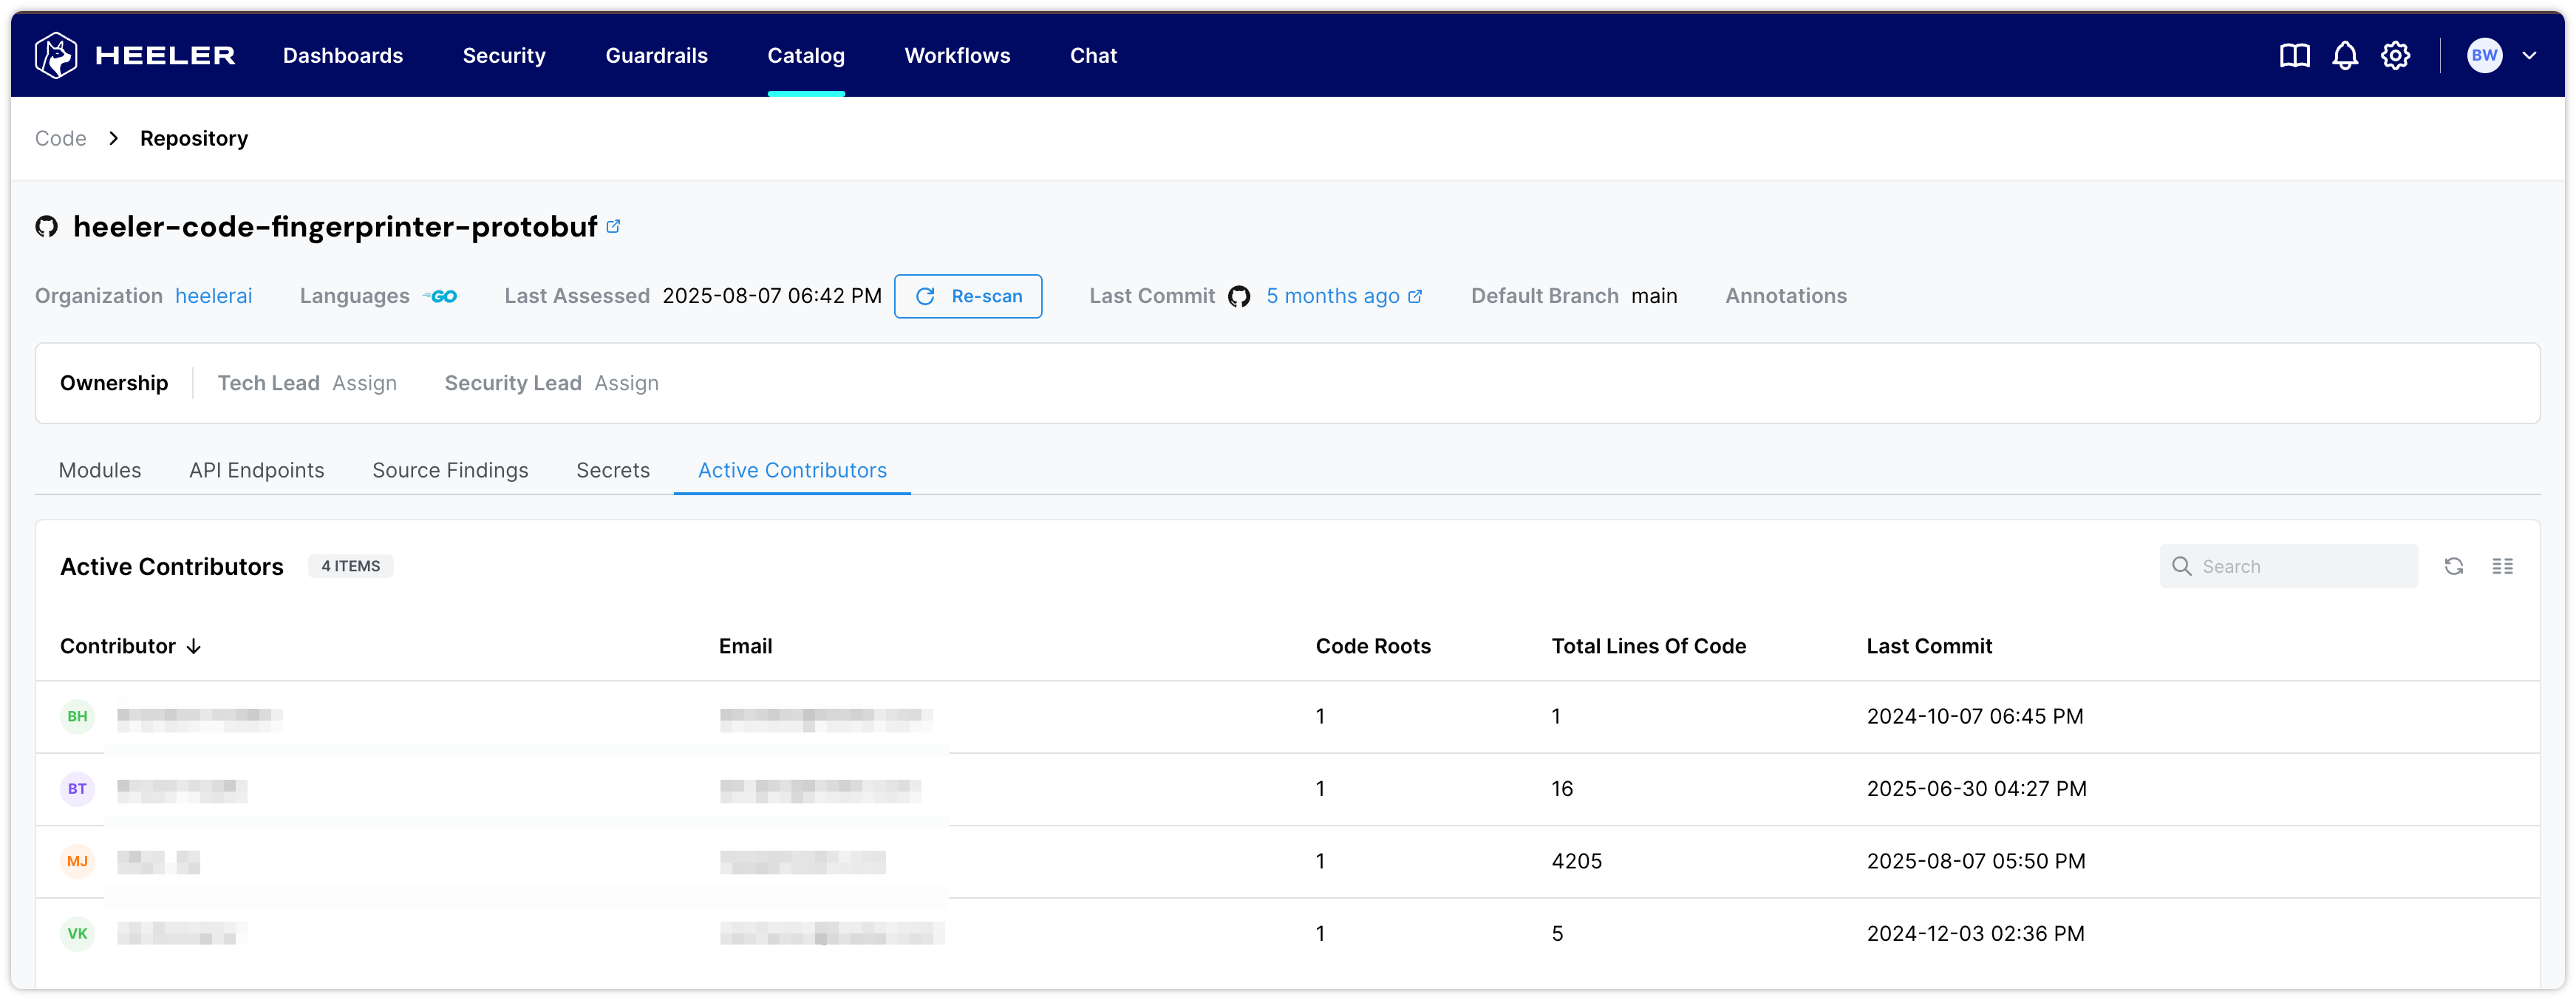This screenshot has height=1000, width=2576.
Task: Expand the BW user account menu
Action: (x=2528, y=56)
